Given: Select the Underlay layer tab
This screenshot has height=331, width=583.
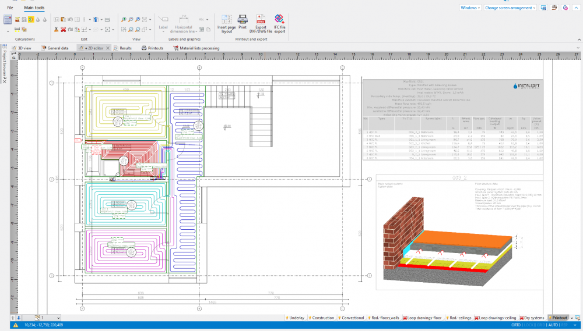Looking at the screenshot, I should (x=295, y=318).
